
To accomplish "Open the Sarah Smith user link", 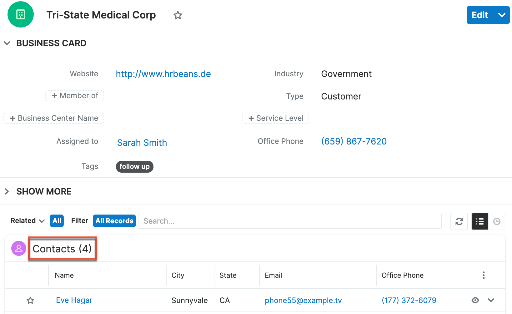I will pos(142,143).
